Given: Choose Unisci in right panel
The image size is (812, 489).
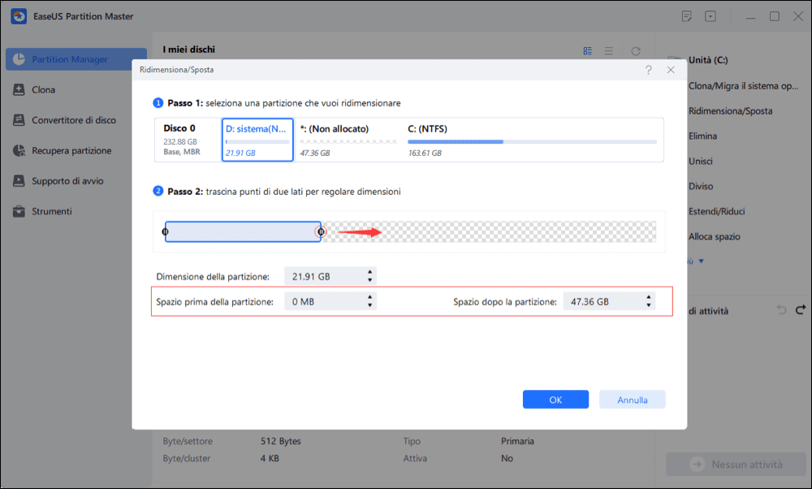Looking at the screenshot, I should click(701, 161).
